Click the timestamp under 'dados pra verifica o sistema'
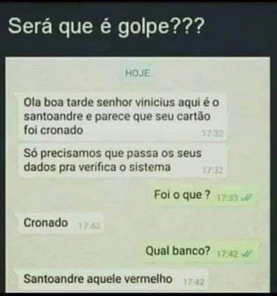This screenshot has height=296, width=277. 213,170
